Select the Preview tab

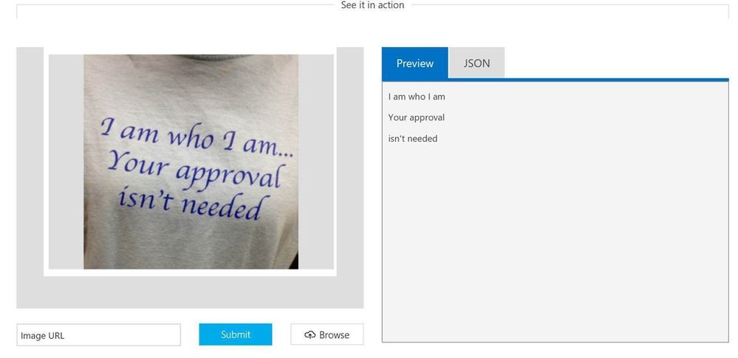[414, 63]
